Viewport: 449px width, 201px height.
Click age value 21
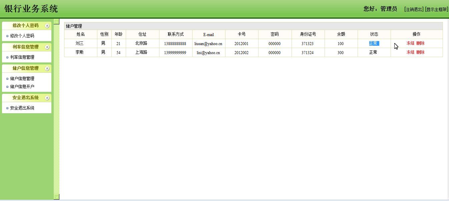tap(118, 44)
